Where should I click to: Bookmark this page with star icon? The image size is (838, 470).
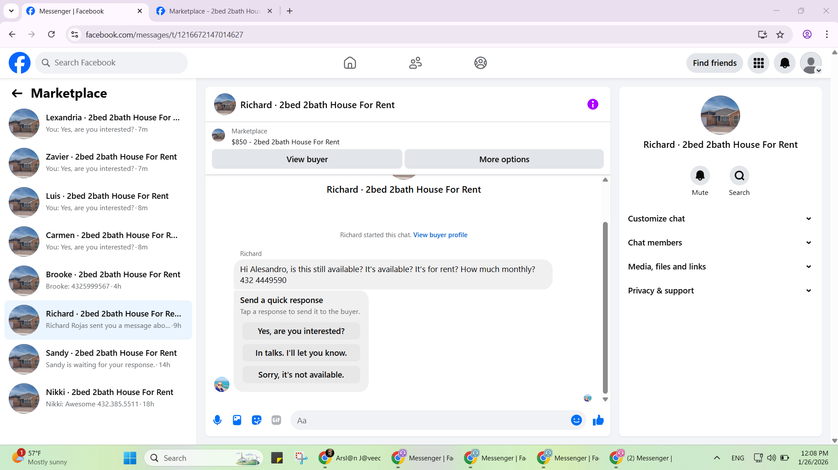point(780,34)
